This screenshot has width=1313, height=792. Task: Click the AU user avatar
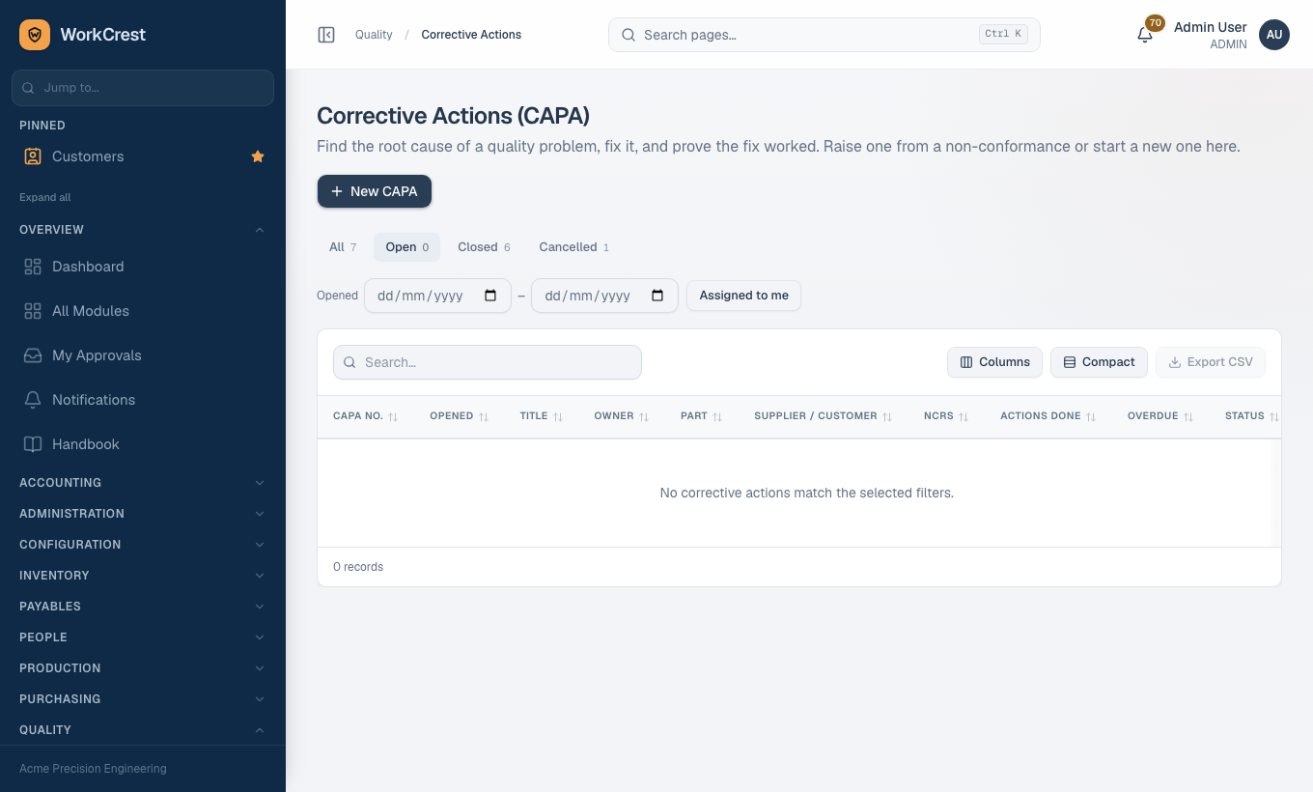click(x=1274, y=35)
